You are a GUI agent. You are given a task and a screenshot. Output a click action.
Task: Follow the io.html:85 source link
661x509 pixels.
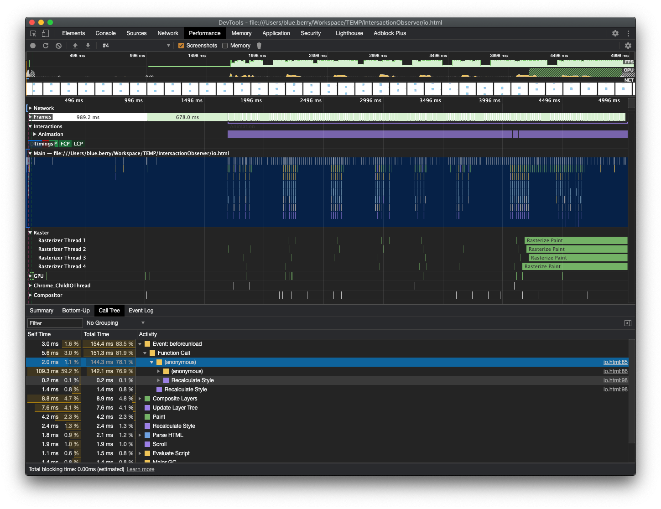click(x=615, y=362)
